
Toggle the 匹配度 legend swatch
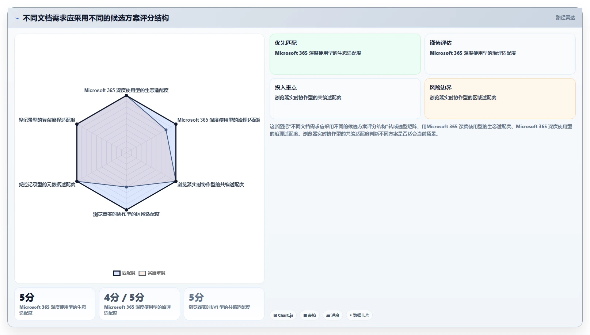[117, 273]
